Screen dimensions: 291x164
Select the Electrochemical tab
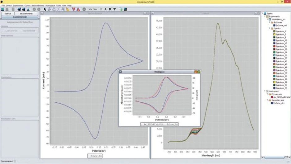tap(19, 17)
